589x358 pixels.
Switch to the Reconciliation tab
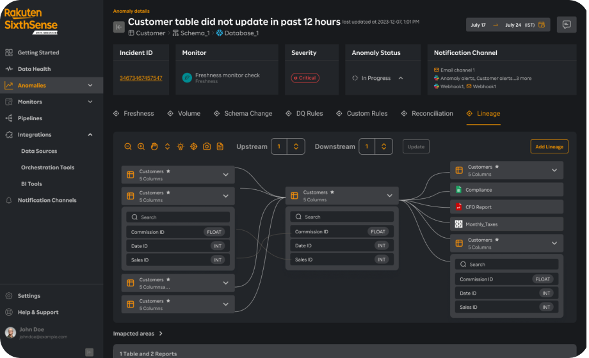click(x=427, y=114)
